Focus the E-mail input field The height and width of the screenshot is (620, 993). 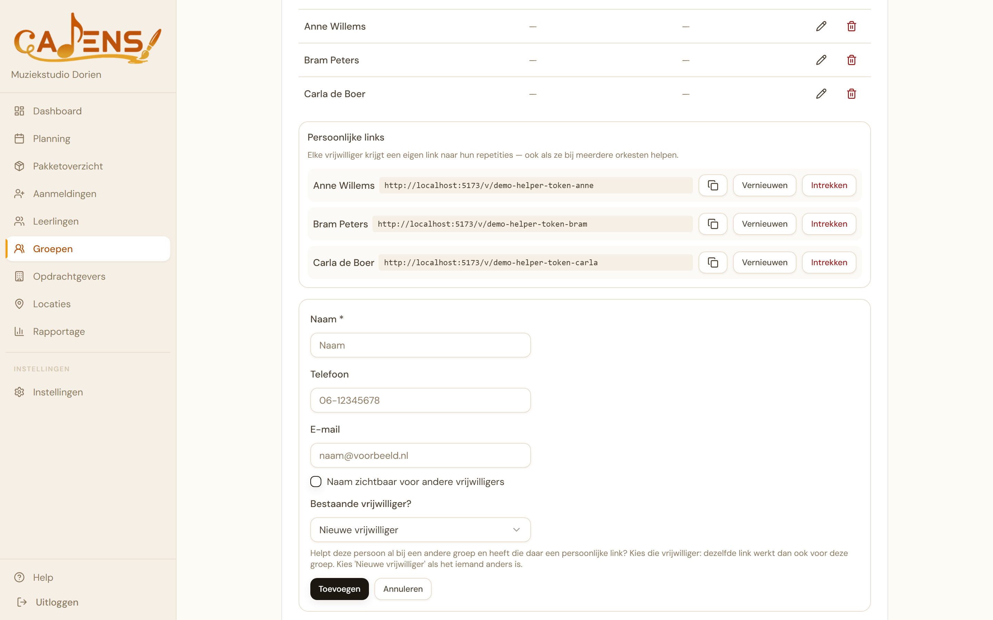tap(420, 456)
